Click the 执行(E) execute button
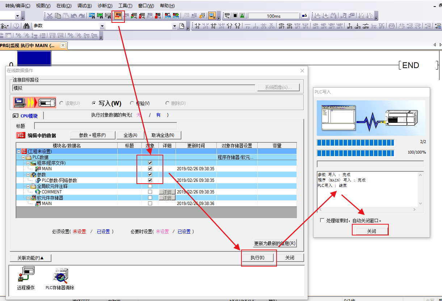This screenshot has height=301, width=442. (x=257, y=258)
